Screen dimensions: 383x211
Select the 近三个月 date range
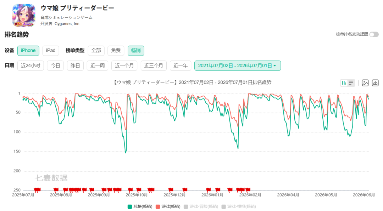pos(154,65)
